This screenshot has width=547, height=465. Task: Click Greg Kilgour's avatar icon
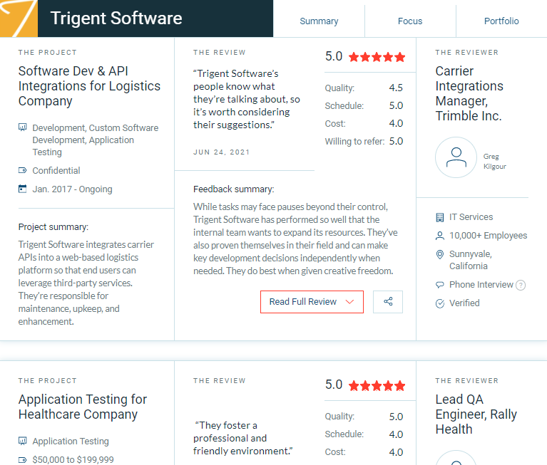[x=456, y=157]
